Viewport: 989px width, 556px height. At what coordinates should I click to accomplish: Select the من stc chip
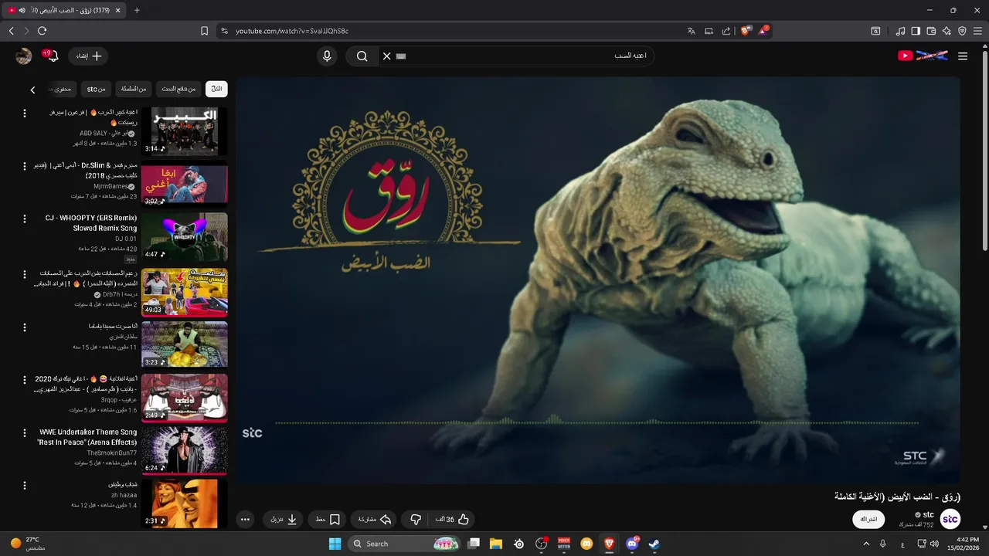tap(96, 89)
